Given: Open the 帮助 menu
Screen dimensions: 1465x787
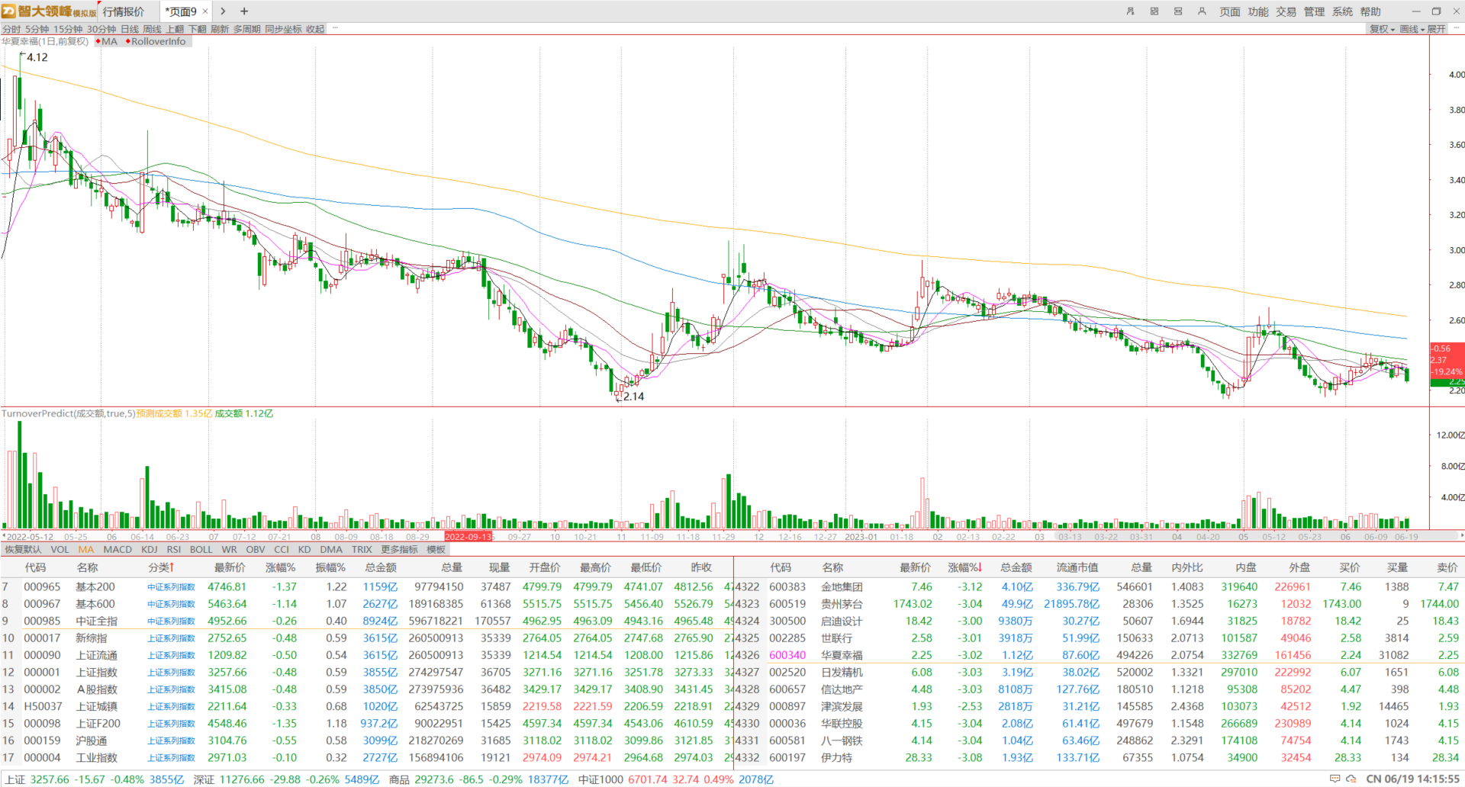Looking at the screenshot, I should click(1370, 11).
